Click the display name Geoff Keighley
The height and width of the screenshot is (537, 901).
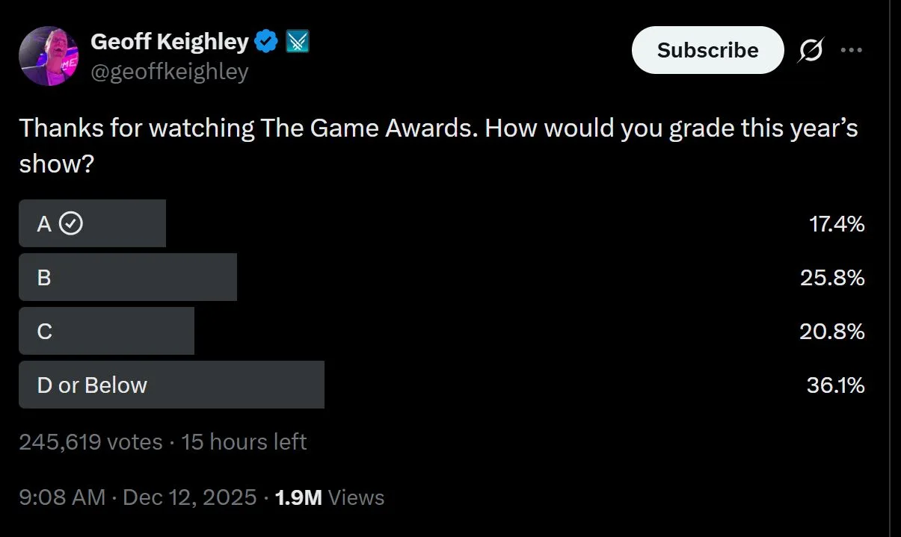click(x=169, y=41)
